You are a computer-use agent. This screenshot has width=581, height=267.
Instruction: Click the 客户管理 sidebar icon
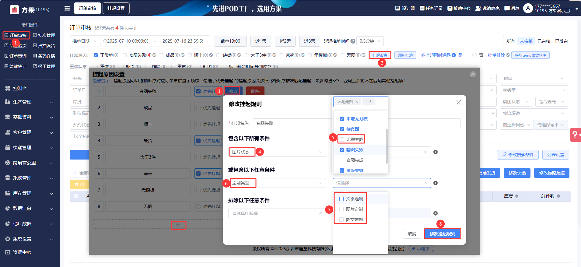click(x=8, y=132)
